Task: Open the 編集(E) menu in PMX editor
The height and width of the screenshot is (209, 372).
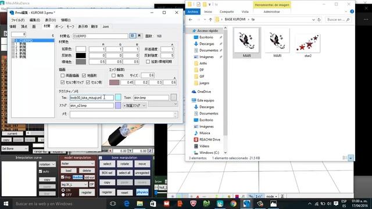Action: coord(35,20)
